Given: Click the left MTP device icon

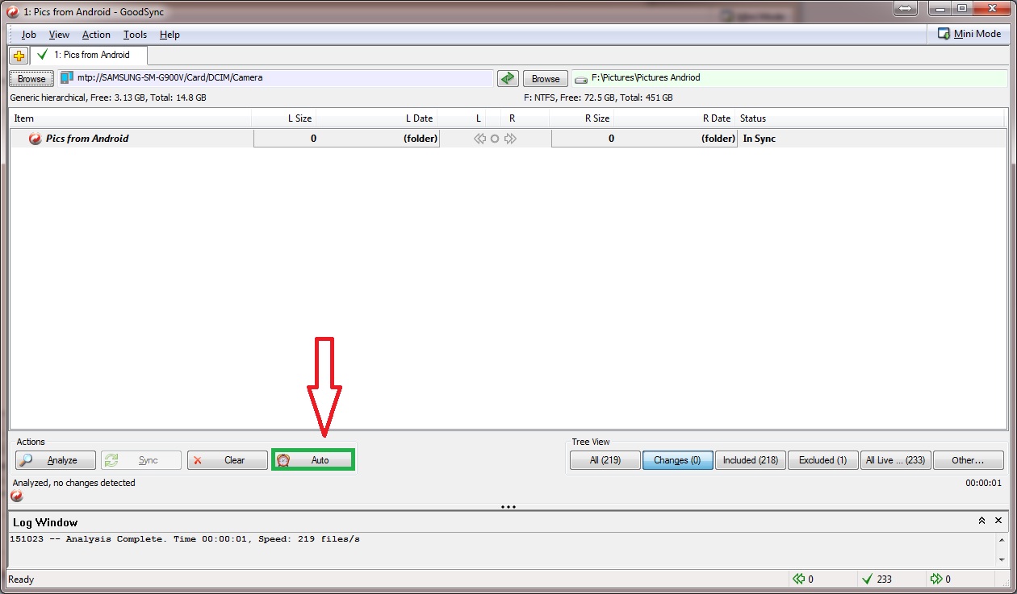Looking at the screenshot, I should [x=66, y=78].
